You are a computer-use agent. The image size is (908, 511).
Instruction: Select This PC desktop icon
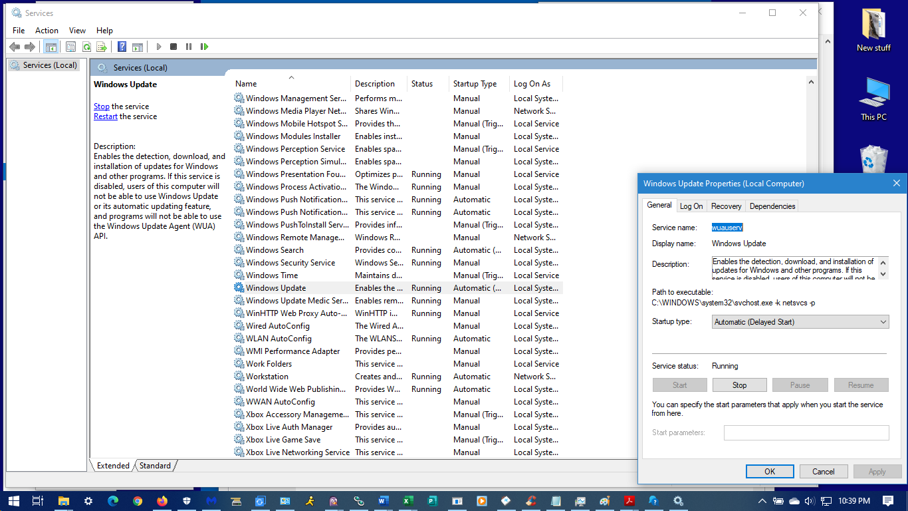pyautogui.click(x=873, y=98)
